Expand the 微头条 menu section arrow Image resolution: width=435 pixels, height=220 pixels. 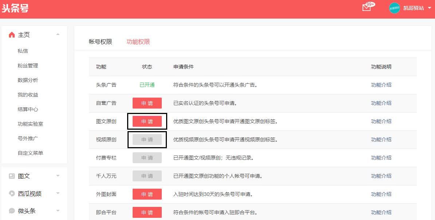[58, 211]
